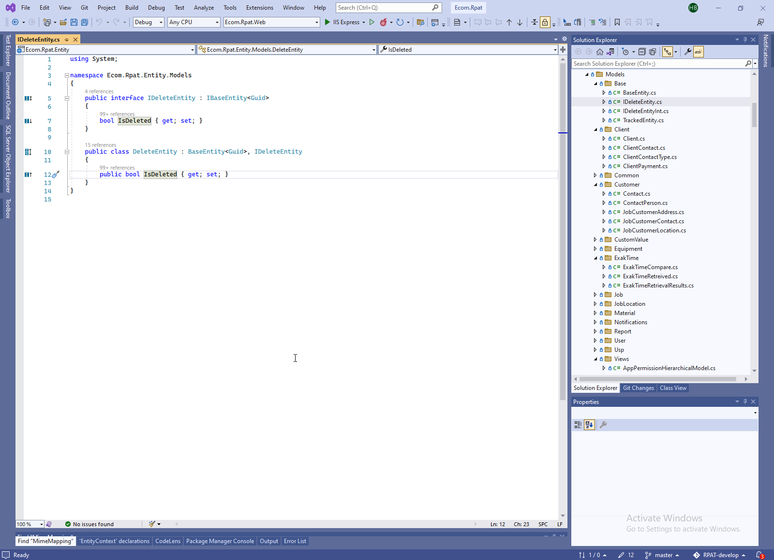Click Switch Views icon in Solution Explorer
This screenshot has height=560, width=774.
click(610, 52)
